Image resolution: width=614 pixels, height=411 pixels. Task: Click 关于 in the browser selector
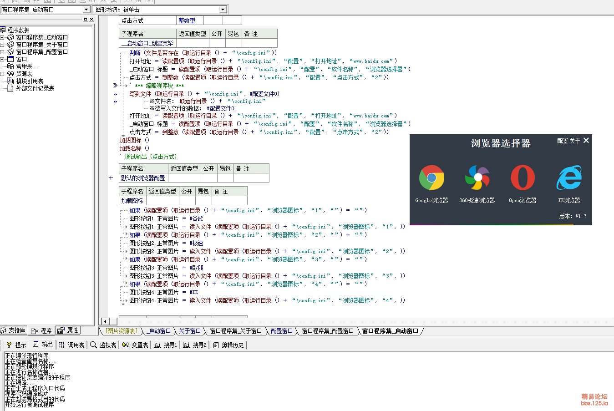574,141
